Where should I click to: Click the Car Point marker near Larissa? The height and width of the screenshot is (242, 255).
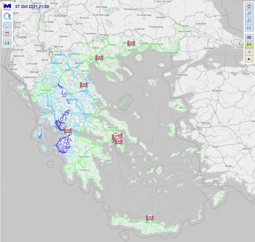tap(84, 85)
